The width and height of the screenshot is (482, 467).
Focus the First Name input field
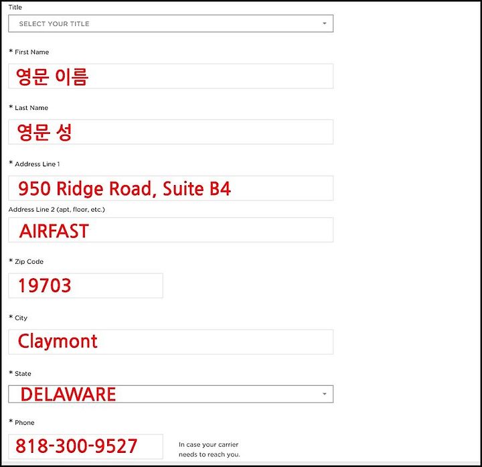pos(171,76)
